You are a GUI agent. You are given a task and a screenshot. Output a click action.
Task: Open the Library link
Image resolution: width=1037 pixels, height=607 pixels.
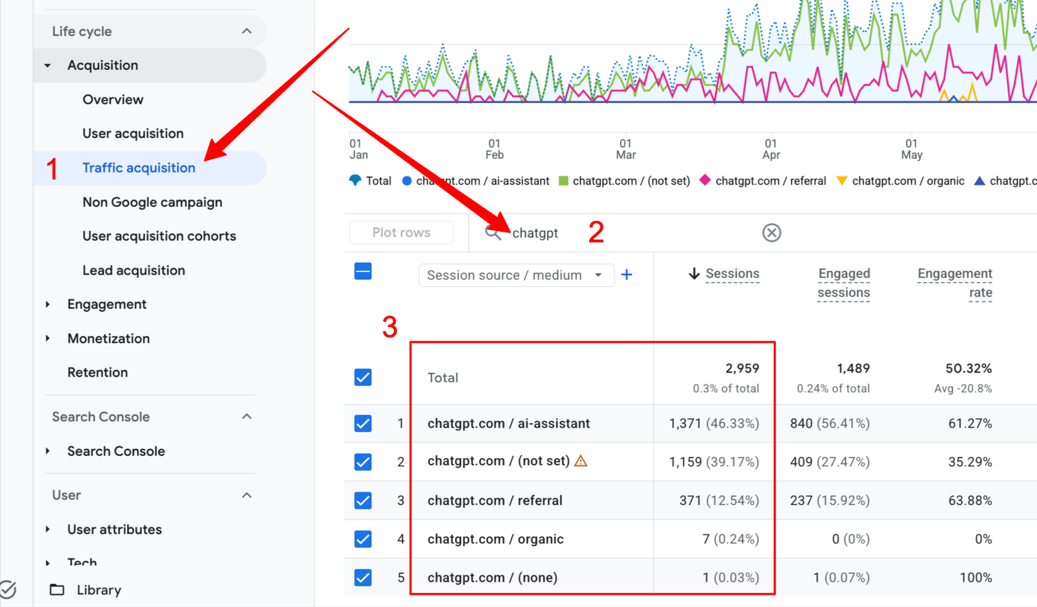pyautogui.click(x=99, y=590)
